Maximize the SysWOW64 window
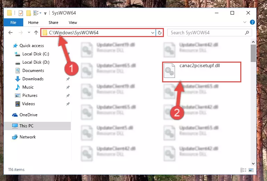 232,13
